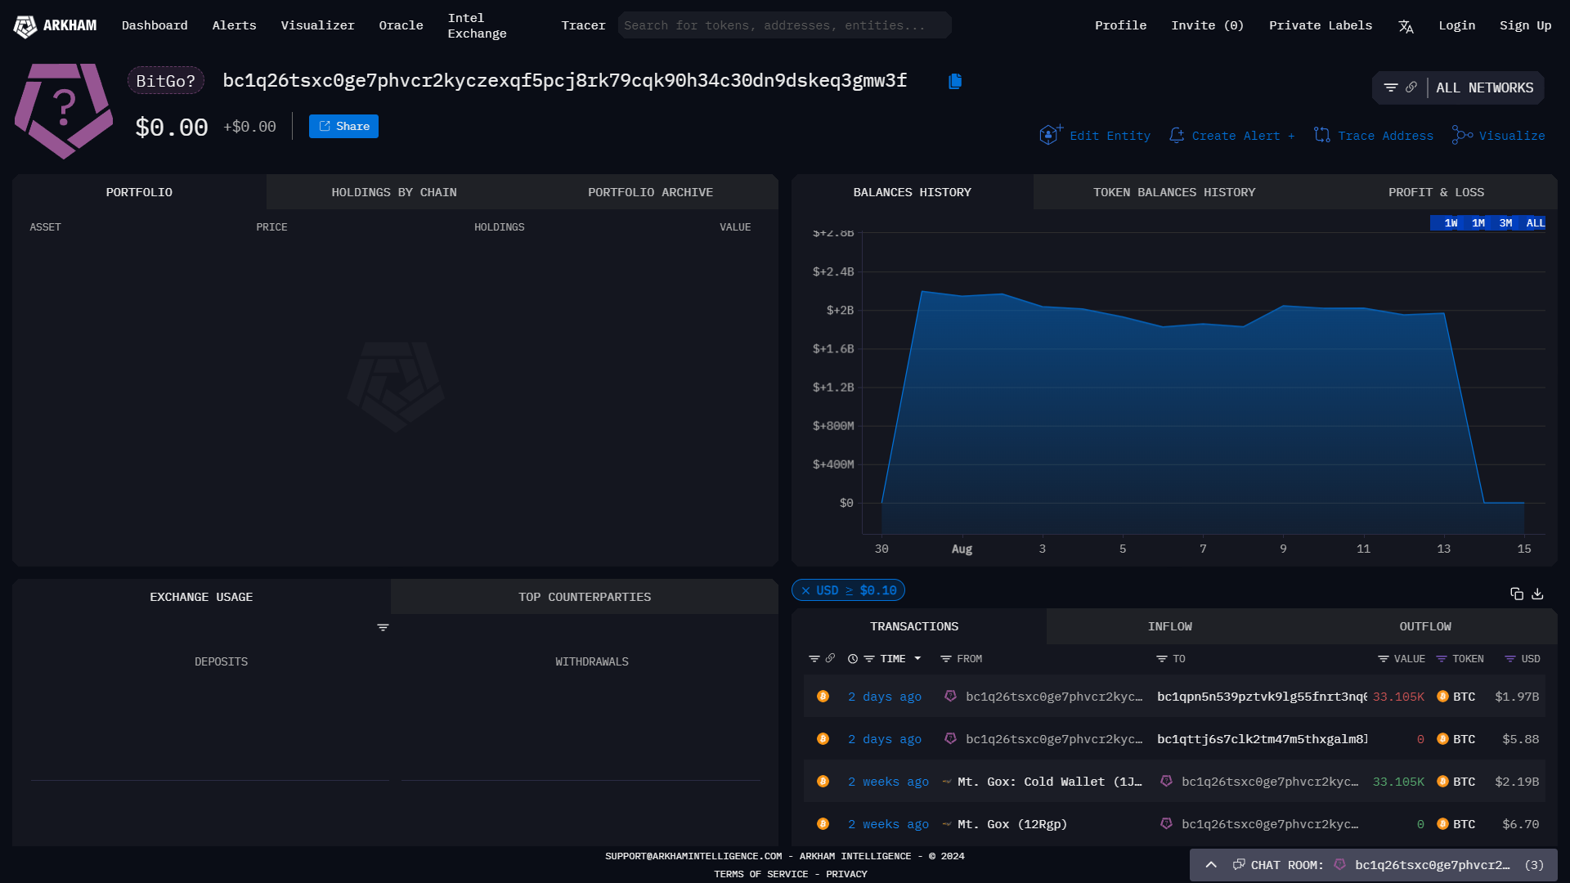1570x883 pixels.
Task: Open the Visualizer menu item
Action: (317, 26)
